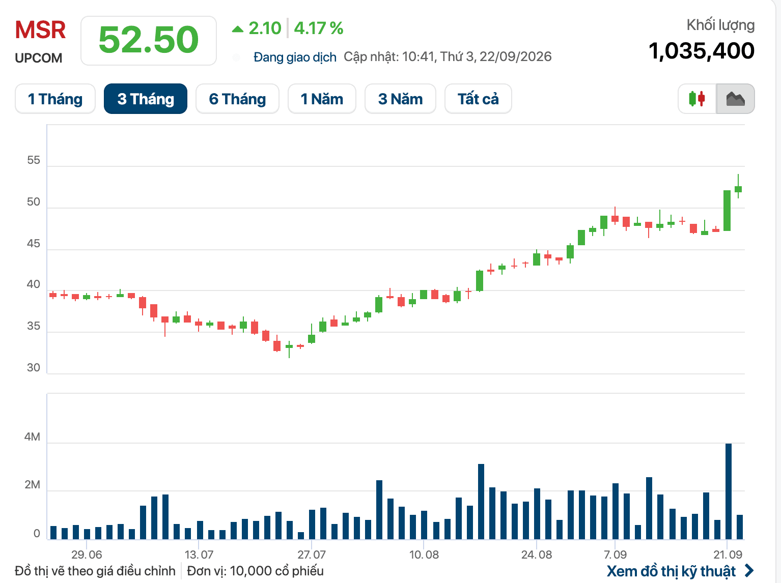Screen dimensions: 781x583
Task: Click the 55 price axis label
Action: click(x=34, y=160)
